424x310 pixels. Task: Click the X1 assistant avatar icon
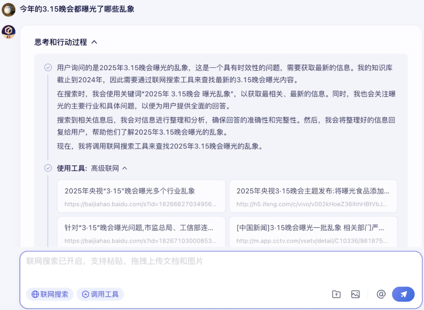(8, 32)
